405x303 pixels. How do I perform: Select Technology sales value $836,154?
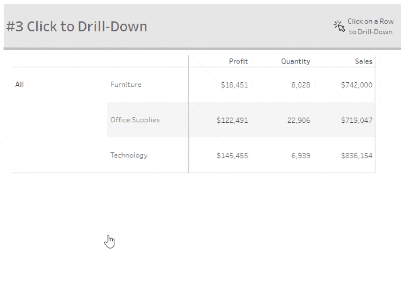point(356,156)
